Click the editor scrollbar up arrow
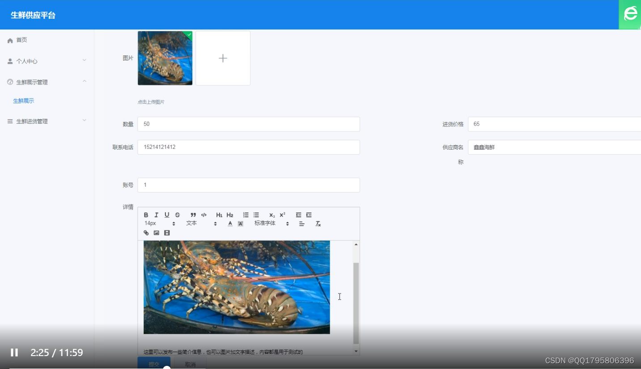 click(x=356, y=244)
